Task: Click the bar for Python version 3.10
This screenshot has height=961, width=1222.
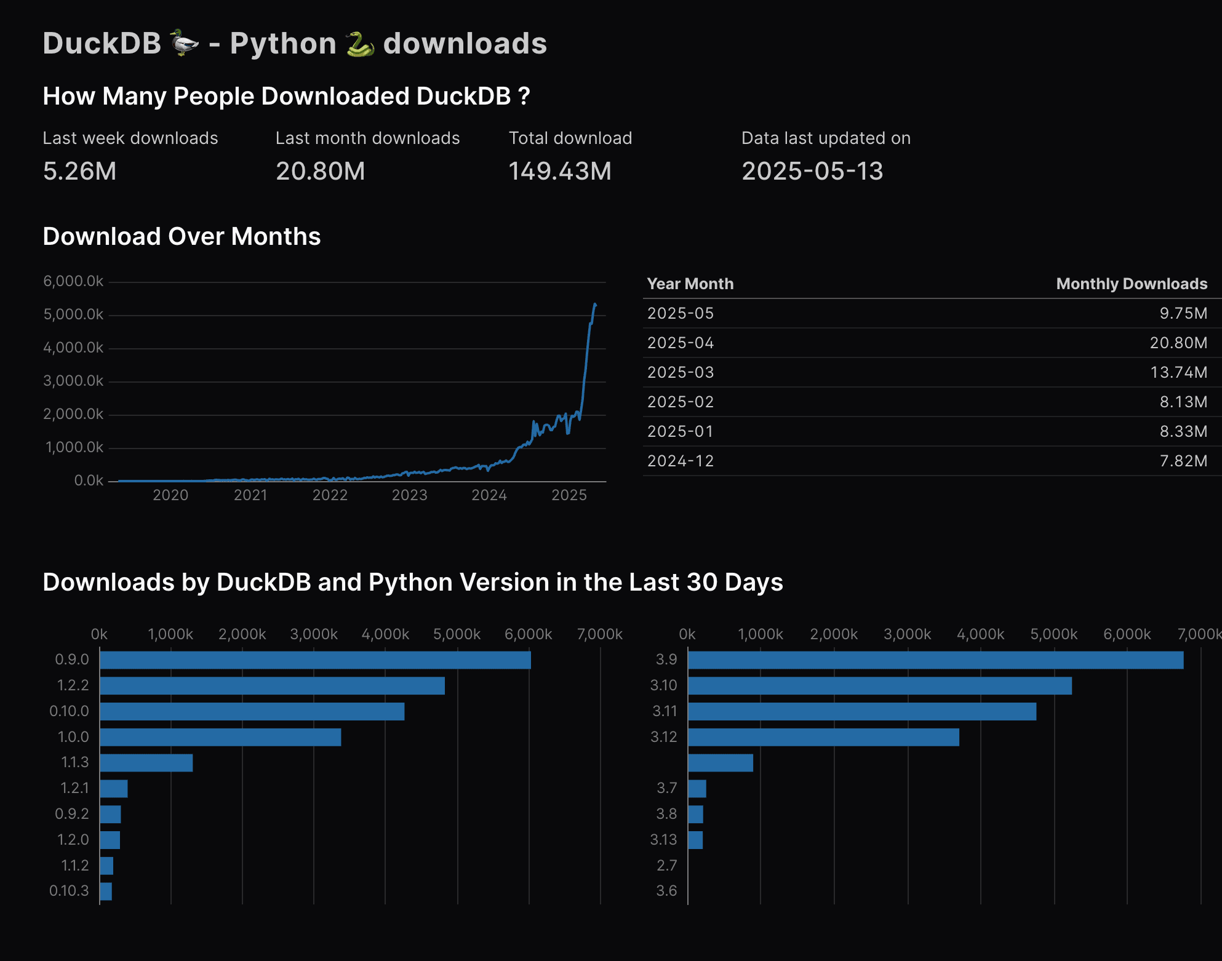Action: pos(880,686)
